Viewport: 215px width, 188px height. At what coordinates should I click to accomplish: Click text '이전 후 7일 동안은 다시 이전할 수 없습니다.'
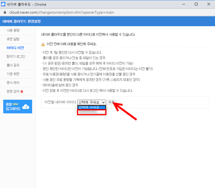pyautogui.click(x=72, y=52)
